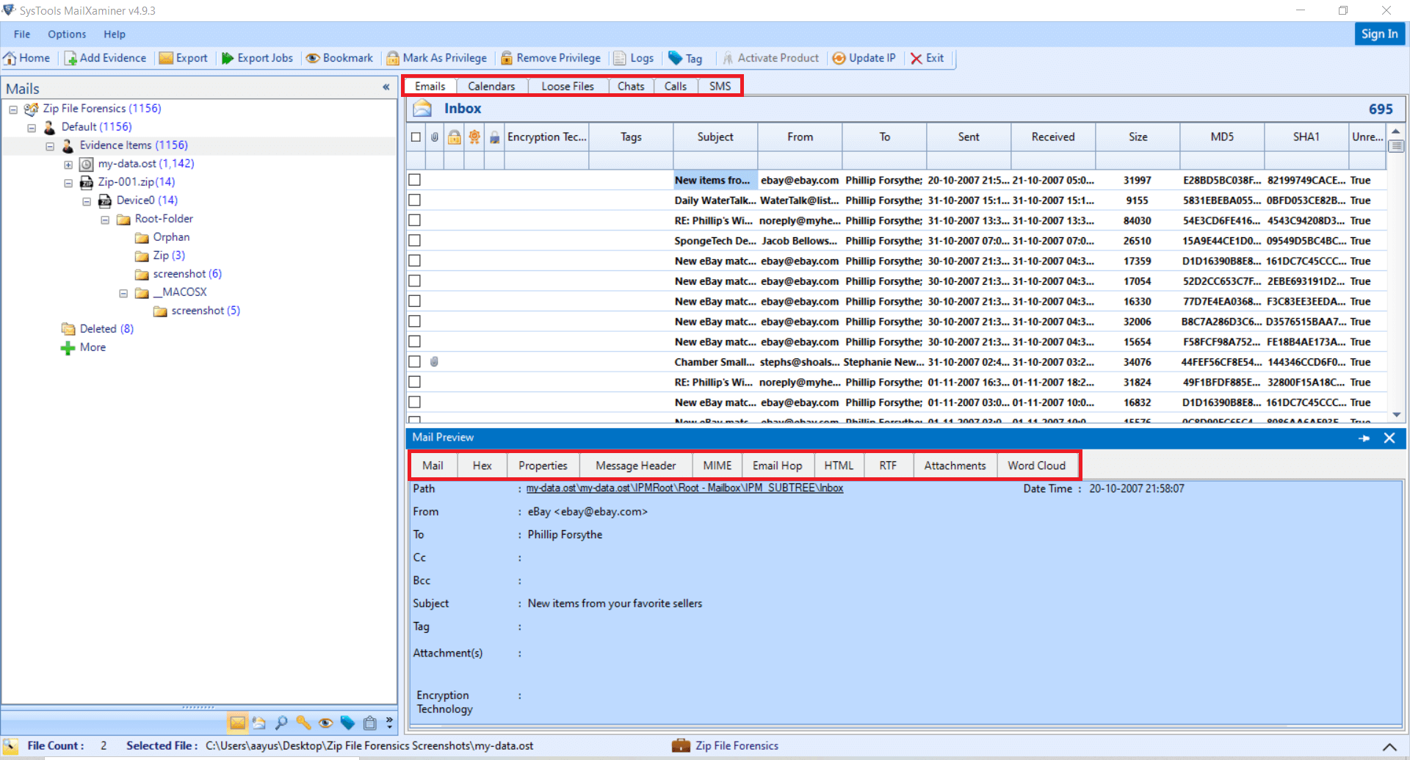Open the Options menu
This screenshot has height=760, width=1410.
(x=67, y=34)
